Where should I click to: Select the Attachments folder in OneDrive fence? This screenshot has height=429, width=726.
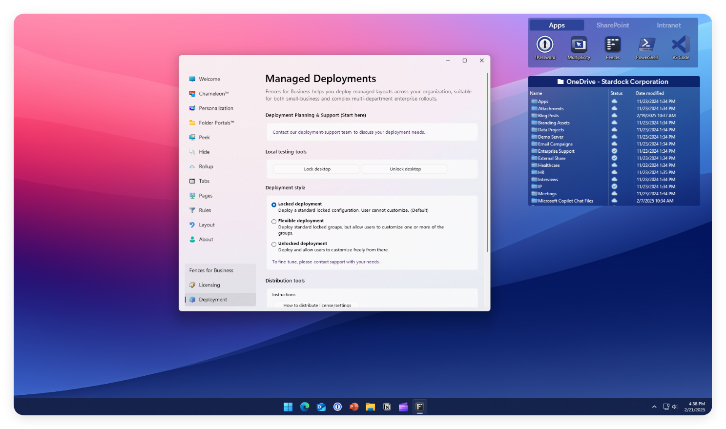coord(547,109)
